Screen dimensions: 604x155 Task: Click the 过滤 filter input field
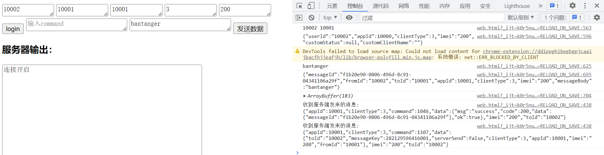[x=432, y=18]
